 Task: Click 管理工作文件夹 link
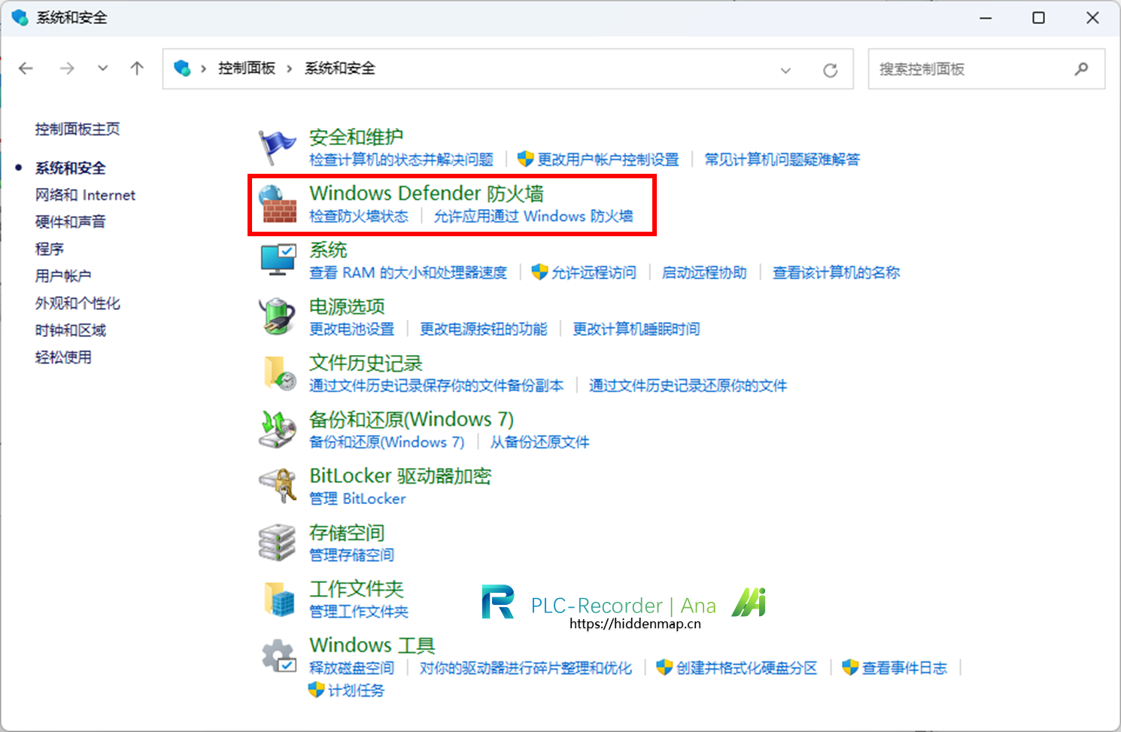[x=359, y=611]
